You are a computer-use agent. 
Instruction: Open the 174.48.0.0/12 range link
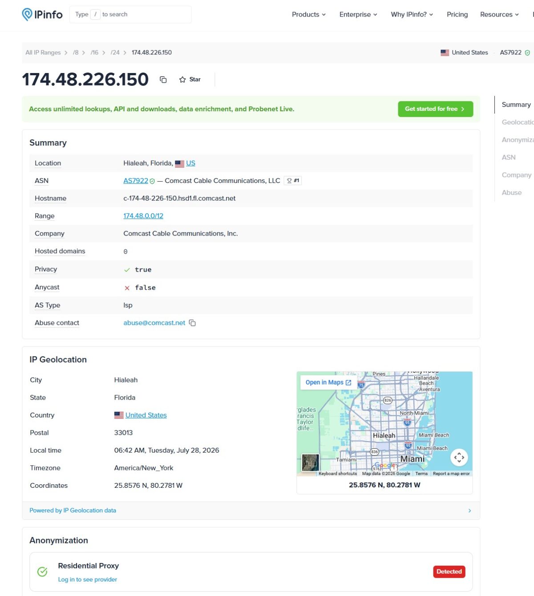click(x=143, y=216)
